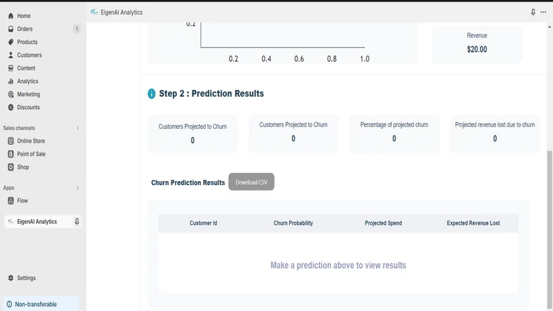Click the Make a prediction above message
This screenshot has height=311, width=553.
(x=338, y=265)
